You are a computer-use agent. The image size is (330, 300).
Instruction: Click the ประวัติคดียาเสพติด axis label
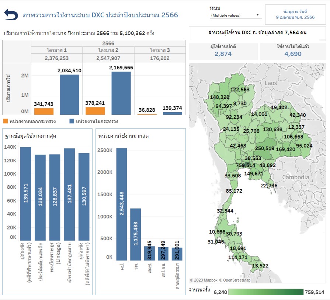point(41,262)
